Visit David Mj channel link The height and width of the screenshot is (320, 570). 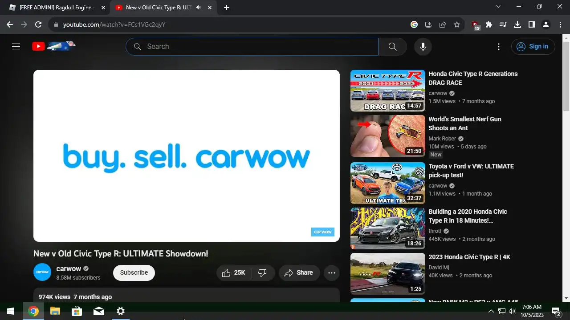coord(439,268)
